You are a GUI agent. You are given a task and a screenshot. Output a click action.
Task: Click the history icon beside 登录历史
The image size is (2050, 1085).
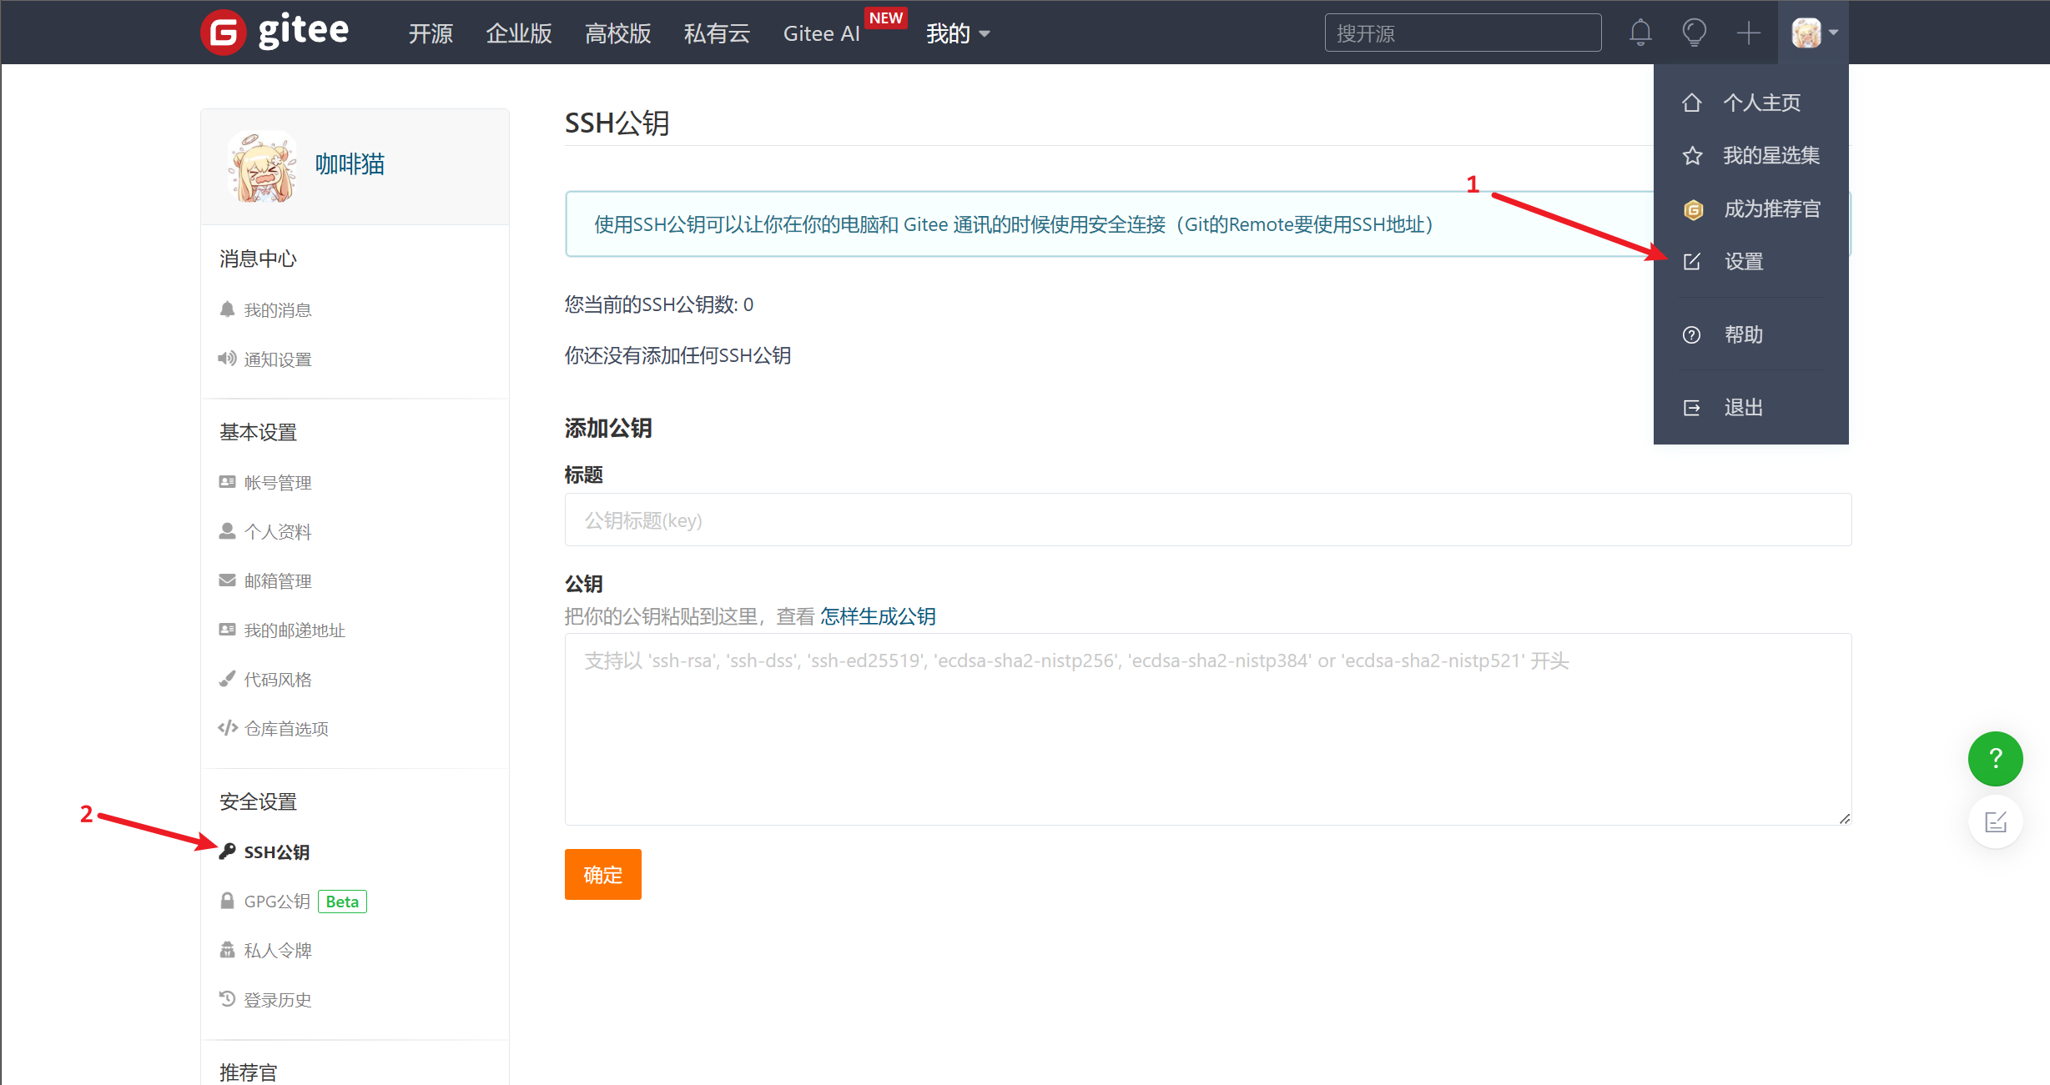point(227,998)
